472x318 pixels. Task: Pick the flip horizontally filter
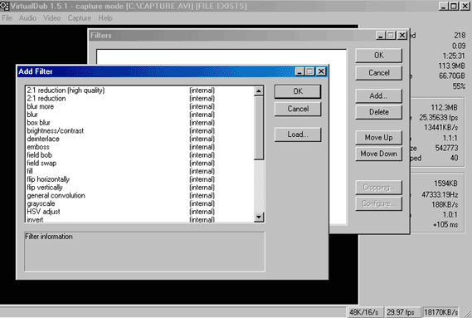(x=48, y=179)
